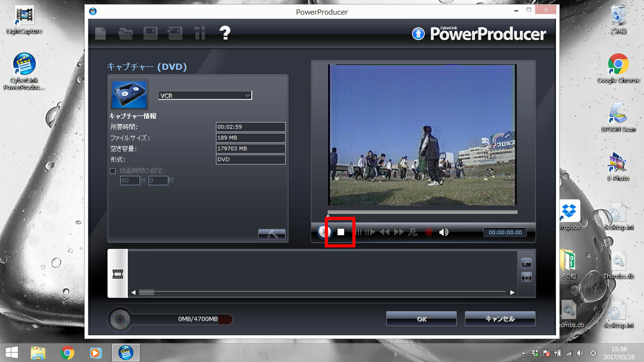This screenshot has height=362, width=644.
Task: Open the LightCapture desktop shortcut
Action: pyautogui.click(x=24, y=20)
